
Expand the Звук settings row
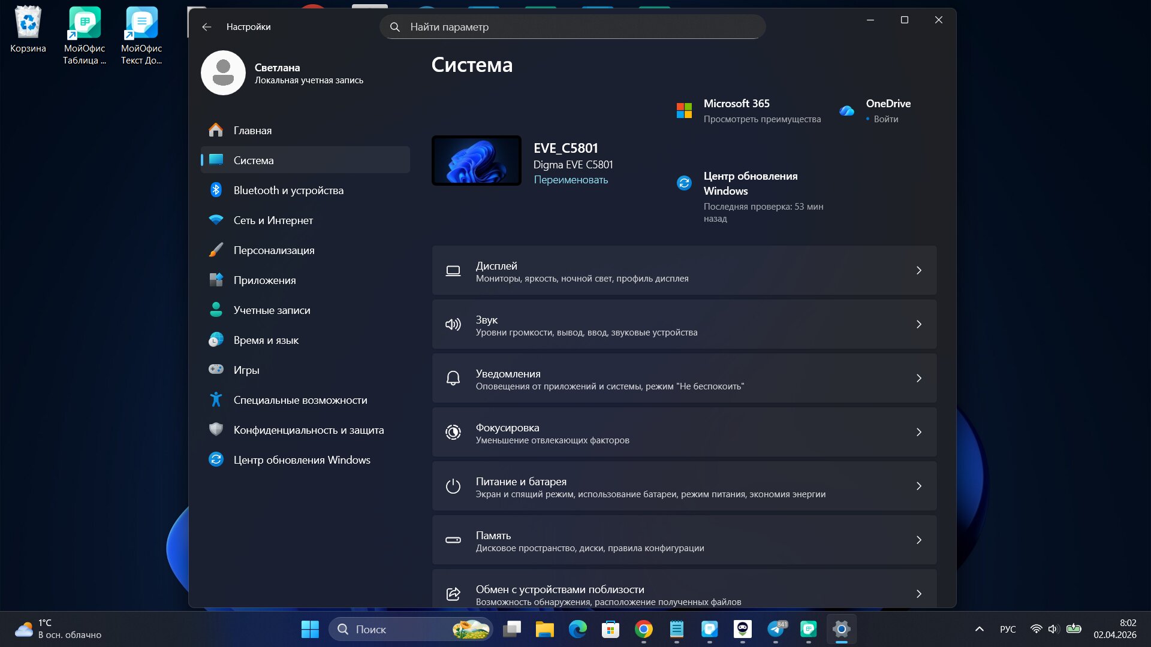[683, 325]
